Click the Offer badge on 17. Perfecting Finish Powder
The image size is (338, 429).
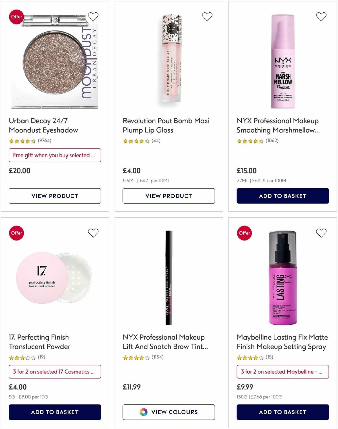[x=16, y=233]
